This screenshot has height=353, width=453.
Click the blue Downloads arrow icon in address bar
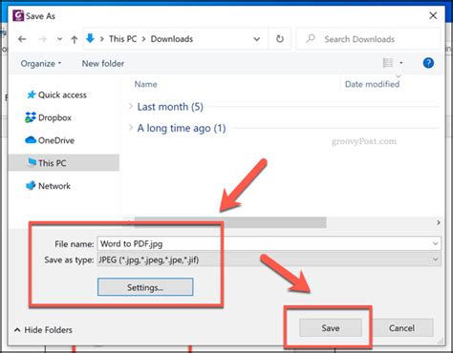(x=91, y=38)
